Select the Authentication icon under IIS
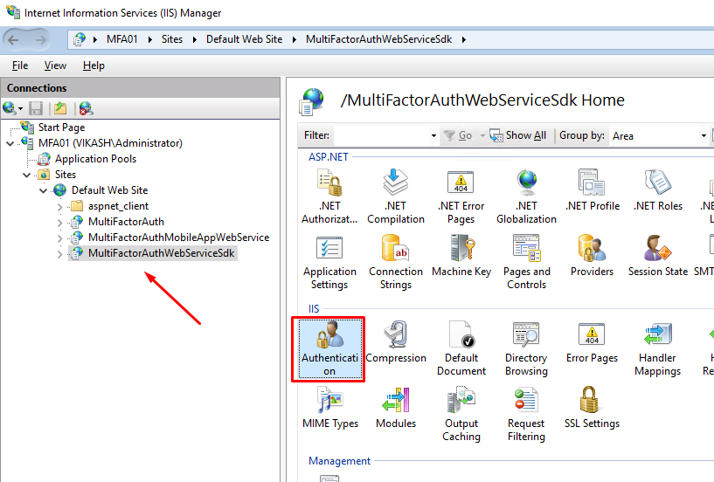Image resolution: width=714 pixels, height=482 pixels. pyautogui.click(x=329, y=349)
